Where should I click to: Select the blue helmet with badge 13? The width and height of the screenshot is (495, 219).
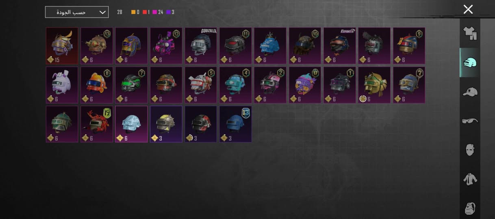(235, 124)
